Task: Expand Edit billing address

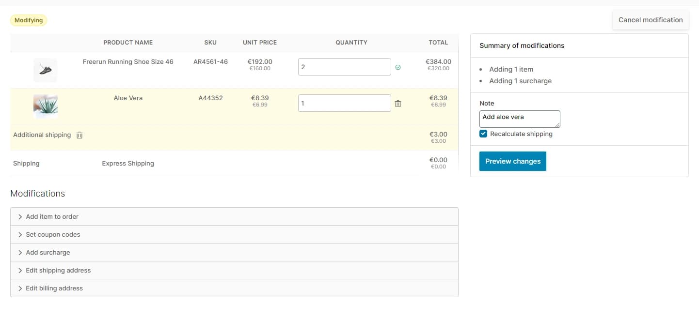Action: (x=54, y=288)
